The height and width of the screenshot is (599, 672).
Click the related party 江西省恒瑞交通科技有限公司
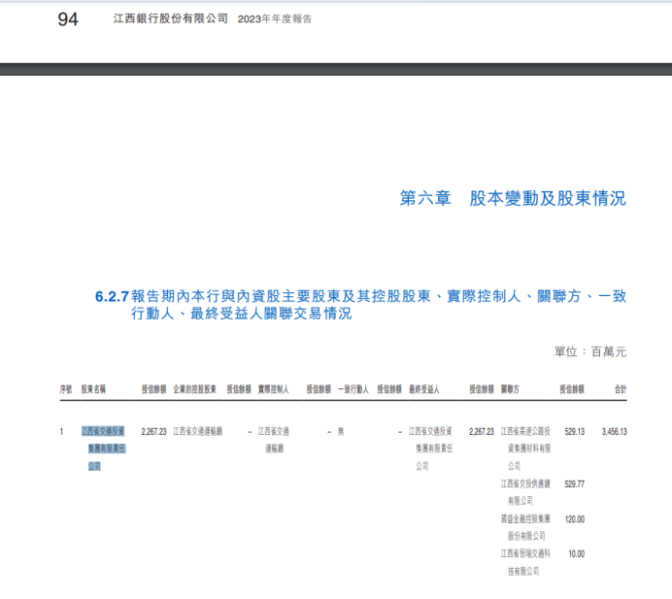[525, 562]
